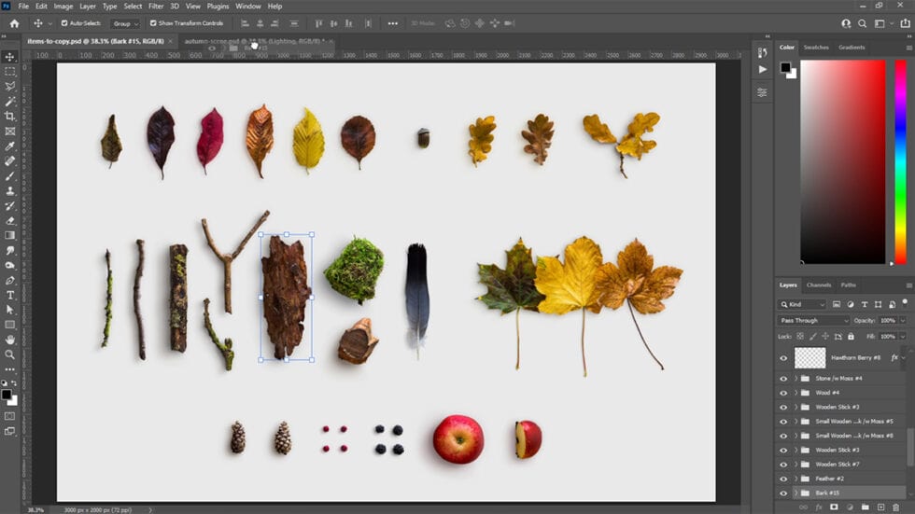Select the Hand tool
The height and width of the screenshot is (514, 915).
pyautogui.click(x=10, y=340)
